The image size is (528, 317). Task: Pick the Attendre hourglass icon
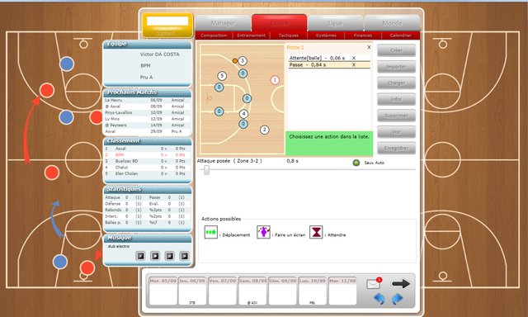(x=316, y=233)
